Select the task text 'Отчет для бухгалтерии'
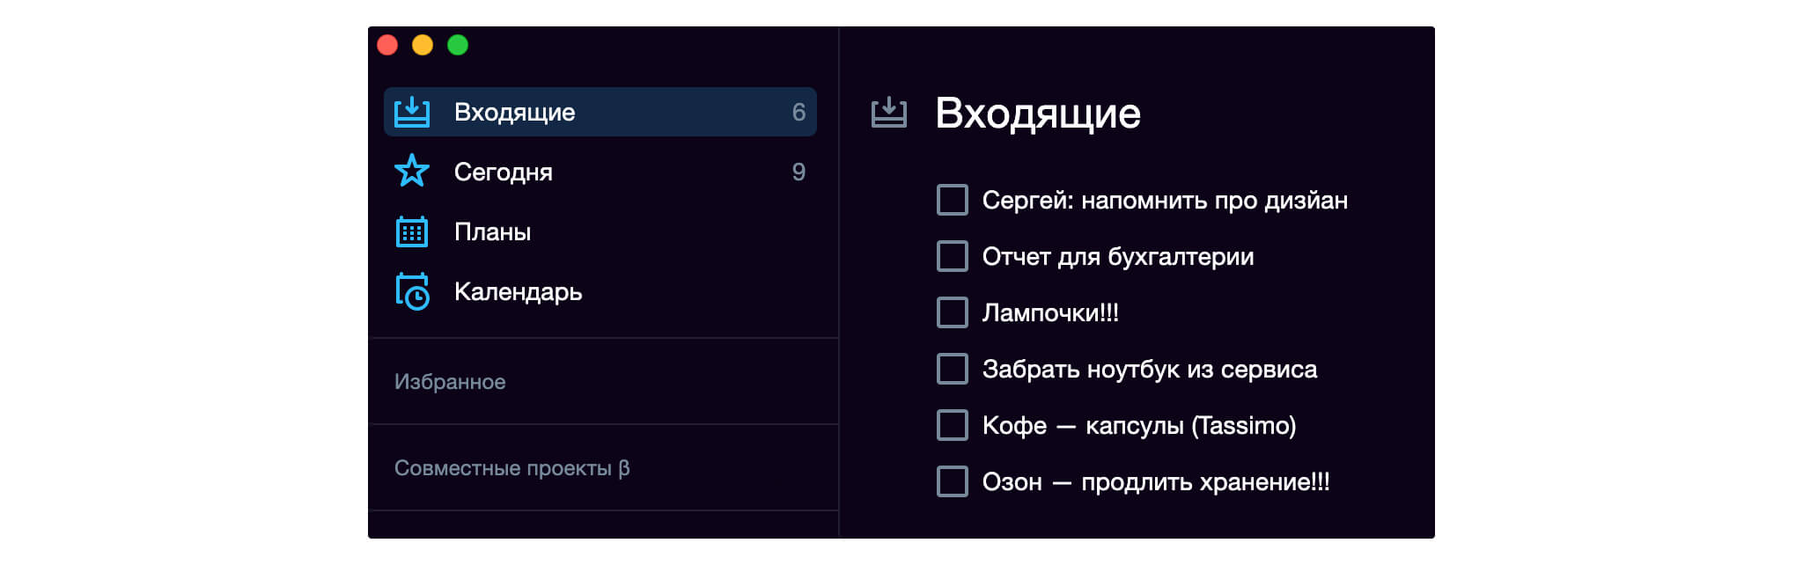 coord(1118,257)
